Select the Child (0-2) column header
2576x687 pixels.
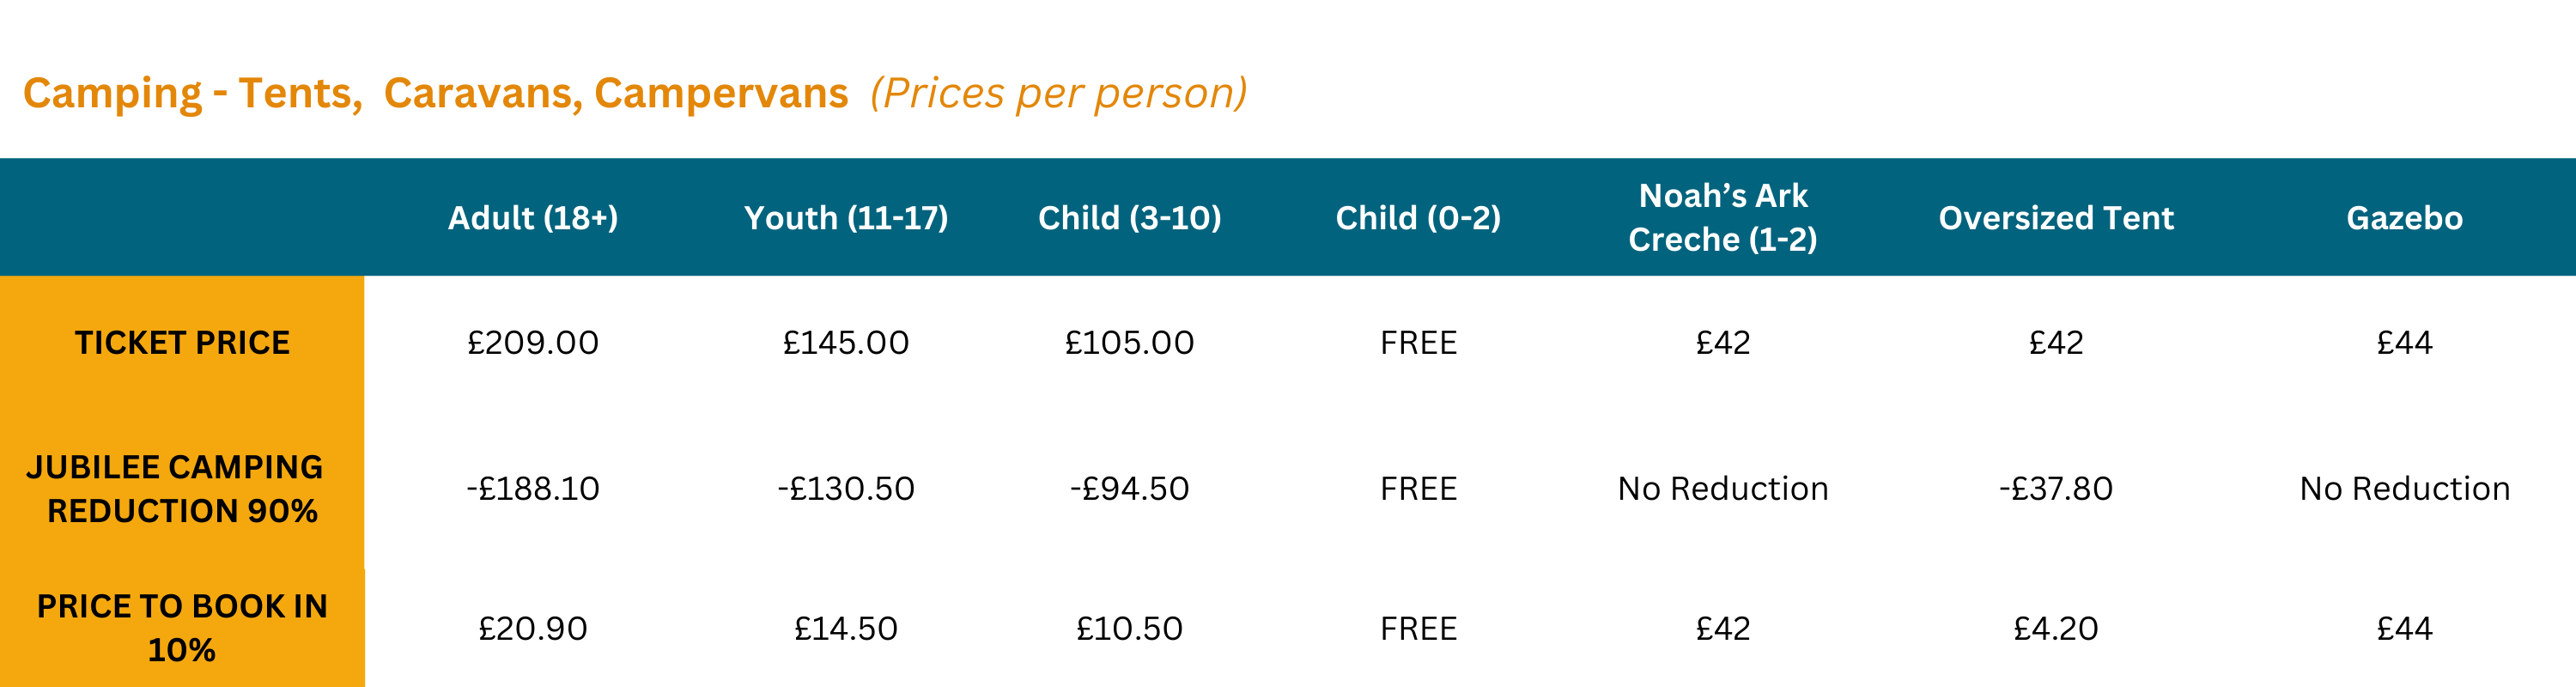click(1418, 218)
